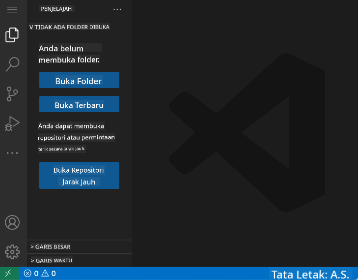
Task: Click the Buka Terbaru button
Action: pyautogui.click(x=79, y=105)
